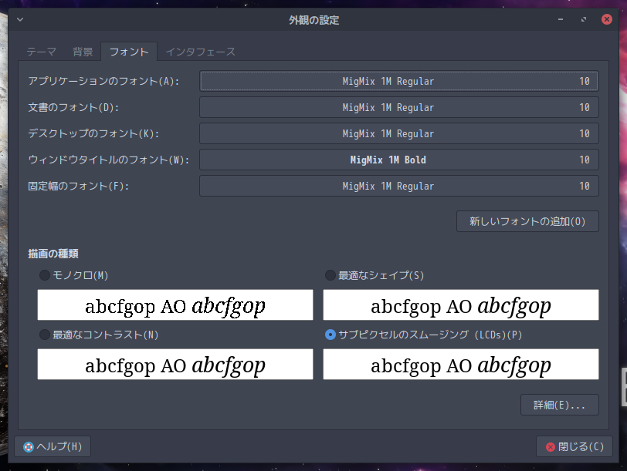Click the window menu chevron at top-left
The width and height of the screenshot is (627, 471).
pos(19,20)
